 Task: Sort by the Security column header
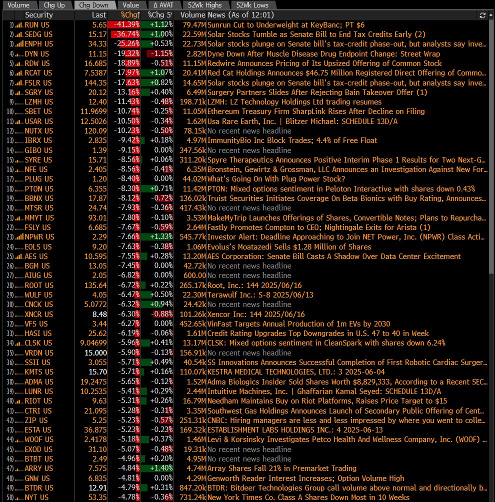[x=38, y=15]
